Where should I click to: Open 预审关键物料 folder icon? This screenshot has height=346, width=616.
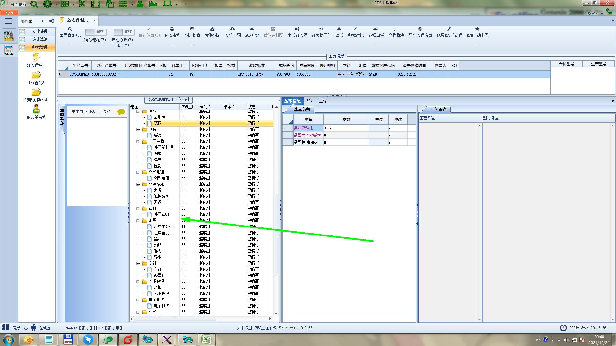(x=36, y=93)
